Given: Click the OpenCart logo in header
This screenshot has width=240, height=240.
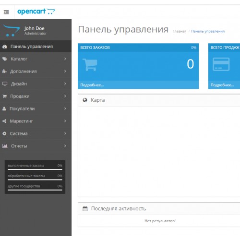Looking at the screenshot, I should click(x=36, y=12).
